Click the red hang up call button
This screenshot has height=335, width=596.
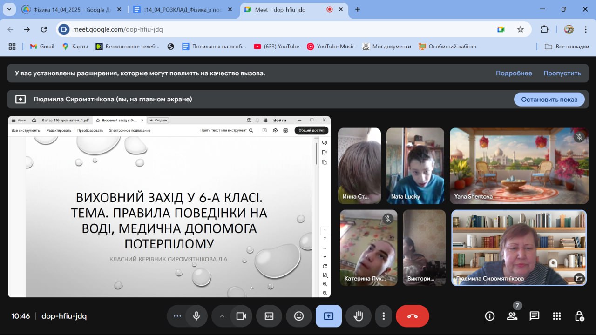point(412,316)
